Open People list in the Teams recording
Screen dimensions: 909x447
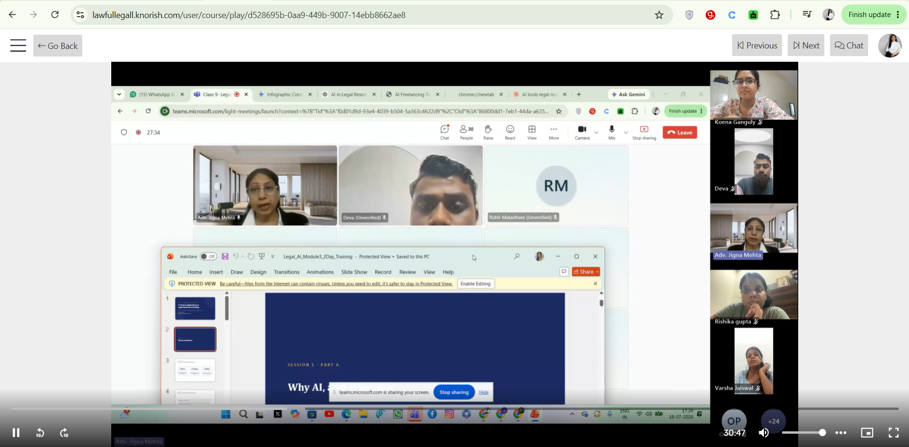(466, 132)
